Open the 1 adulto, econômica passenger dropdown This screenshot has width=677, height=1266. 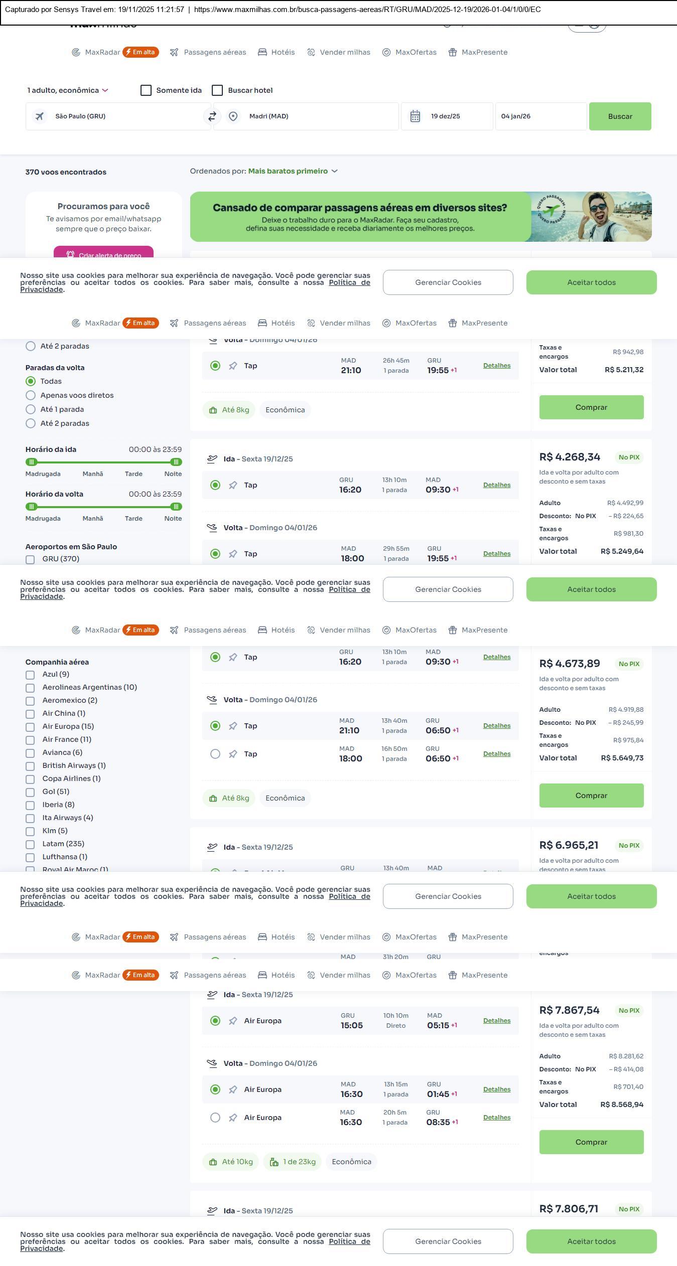pyautogui.click(x=68, y=90)
